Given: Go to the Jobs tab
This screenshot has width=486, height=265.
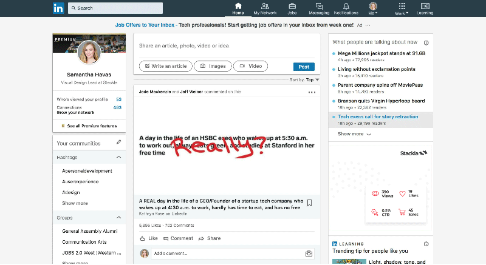Looking at the screenshot, I should [292, 8].
